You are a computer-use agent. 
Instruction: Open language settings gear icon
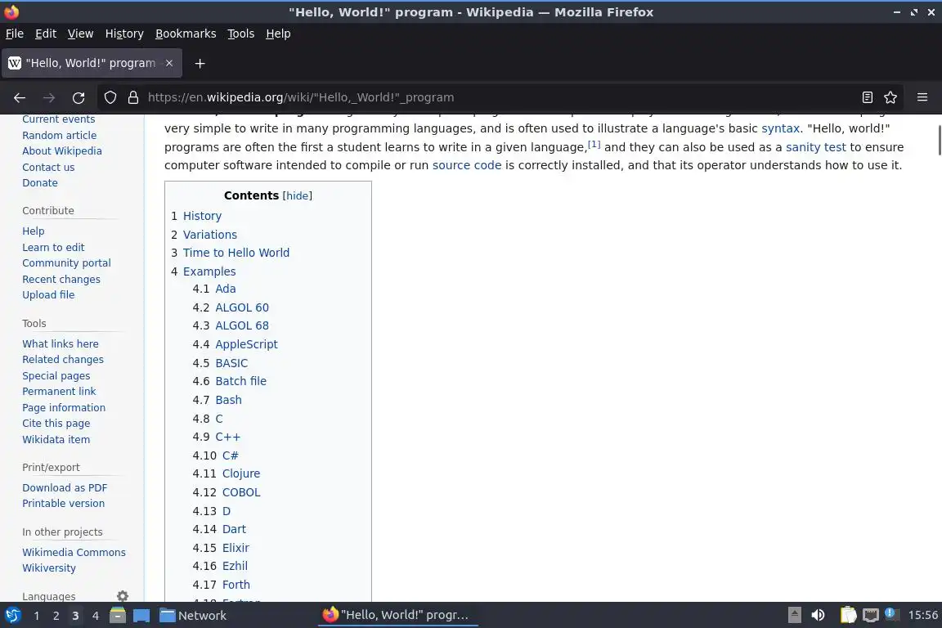[123, 595]
